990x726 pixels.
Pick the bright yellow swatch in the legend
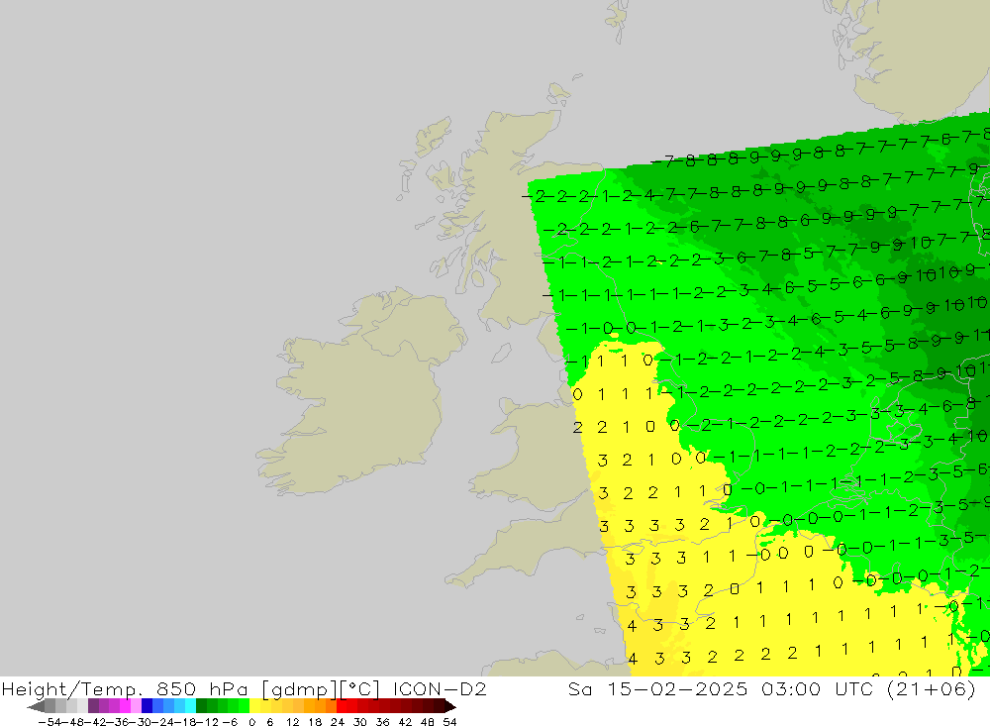255,706
